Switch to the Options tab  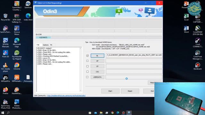pos(45,45)
